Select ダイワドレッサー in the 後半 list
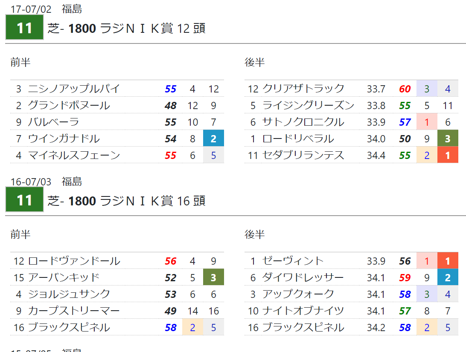 (x=303, y=278)
